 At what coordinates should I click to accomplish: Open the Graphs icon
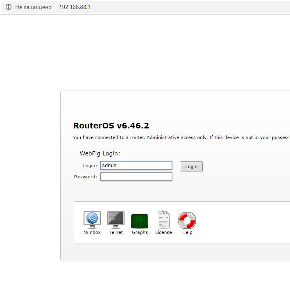(140, 221)
